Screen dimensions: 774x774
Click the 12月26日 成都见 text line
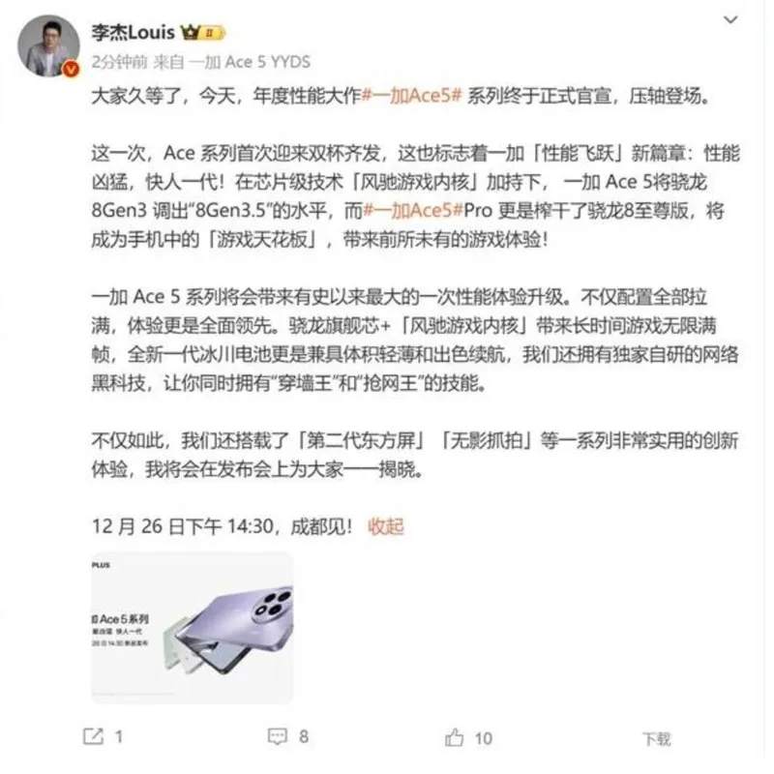point(223,526)
